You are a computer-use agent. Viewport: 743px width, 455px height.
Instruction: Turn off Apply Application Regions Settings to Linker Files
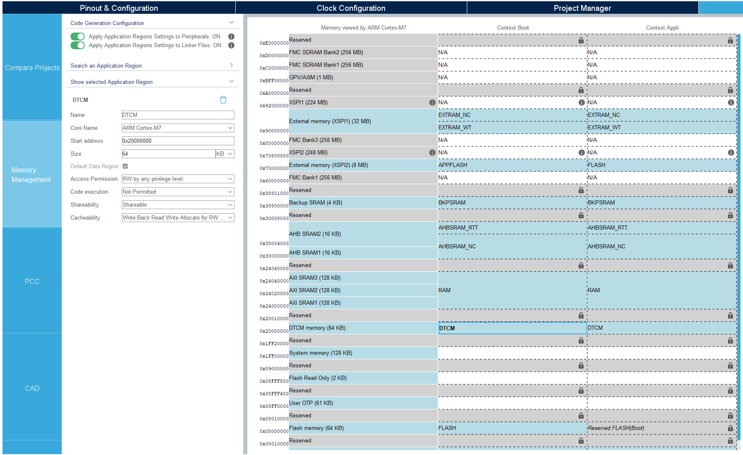[x=78, y=45]
